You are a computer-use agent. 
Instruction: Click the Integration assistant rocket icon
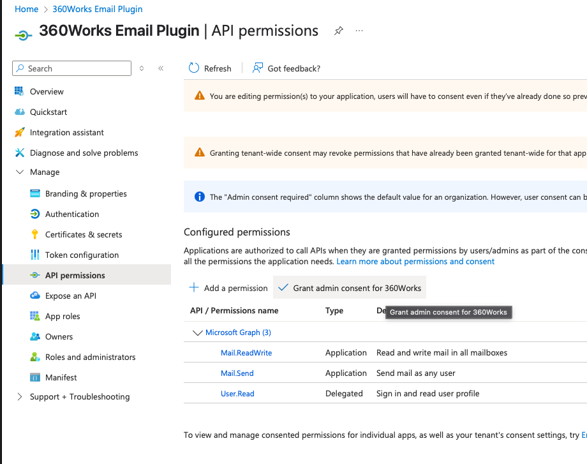pyautogui.click(x=20, y=132)
